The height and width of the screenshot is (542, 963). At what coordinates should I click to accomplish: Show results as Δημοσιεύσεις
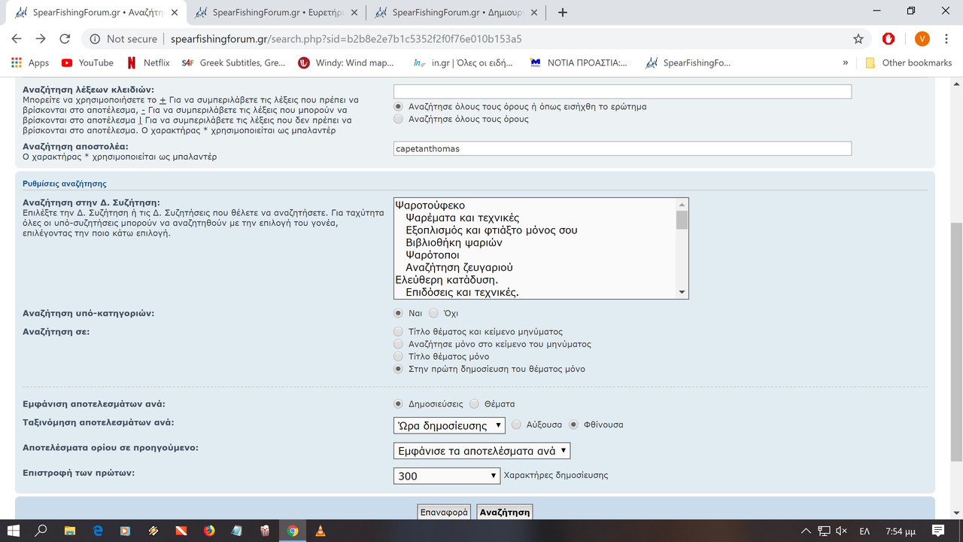(398, 403)
